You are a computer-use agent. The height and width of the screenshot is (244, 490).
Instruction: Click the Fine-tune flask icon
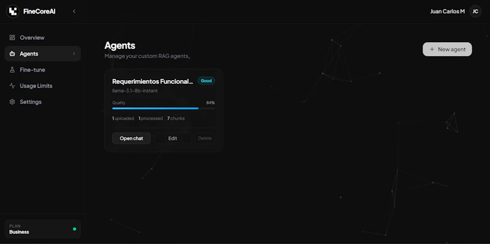click(12, 70)
